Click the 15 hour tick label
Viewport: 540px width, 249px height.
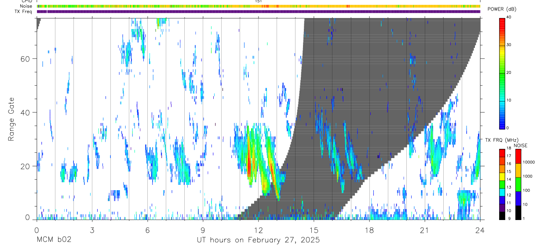click(314, 230)
